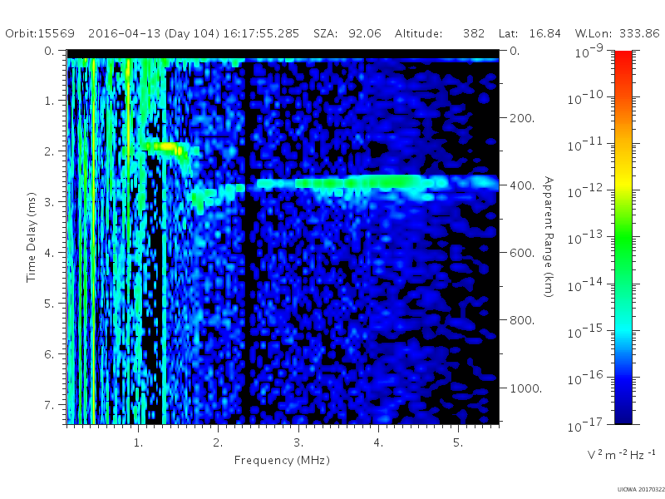Click the date 2016-04-13 (Day 104) text
Viewport: 665px width, 499px height.
154,33
